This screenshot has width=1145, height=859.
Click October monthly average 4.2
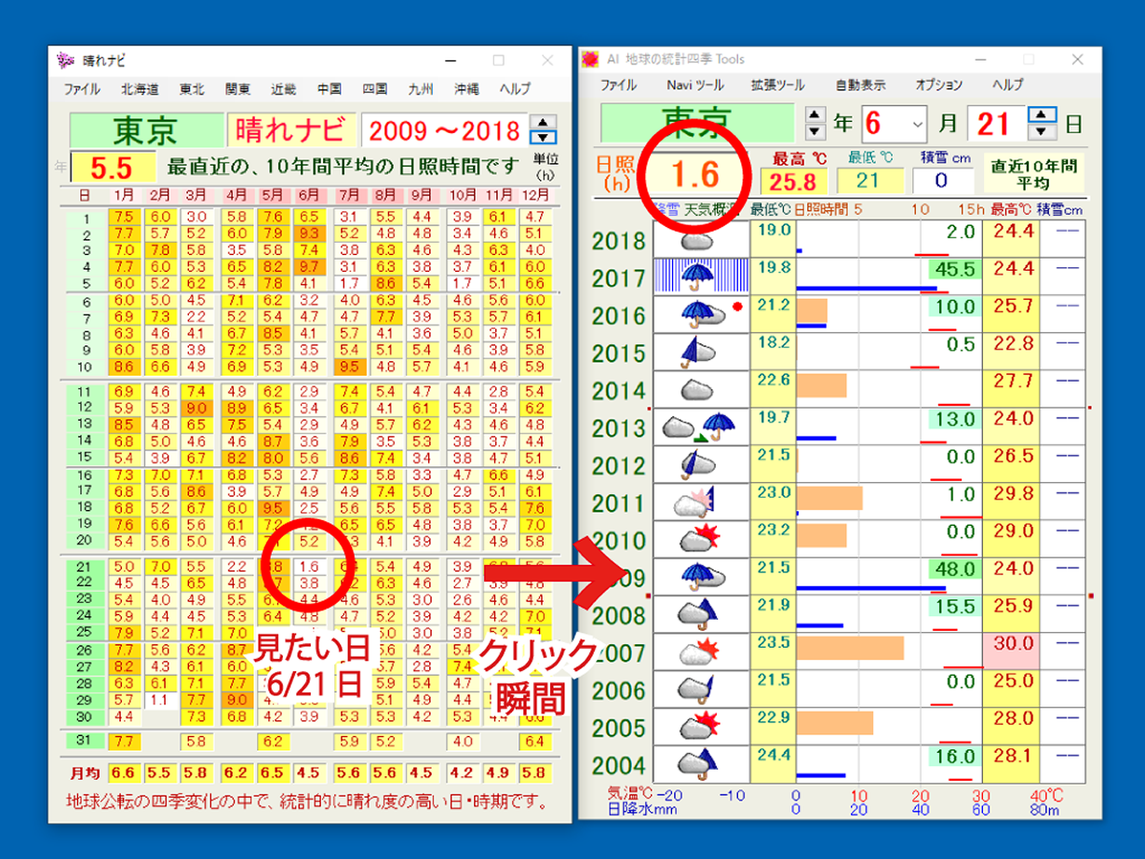(x=463, y=772)
